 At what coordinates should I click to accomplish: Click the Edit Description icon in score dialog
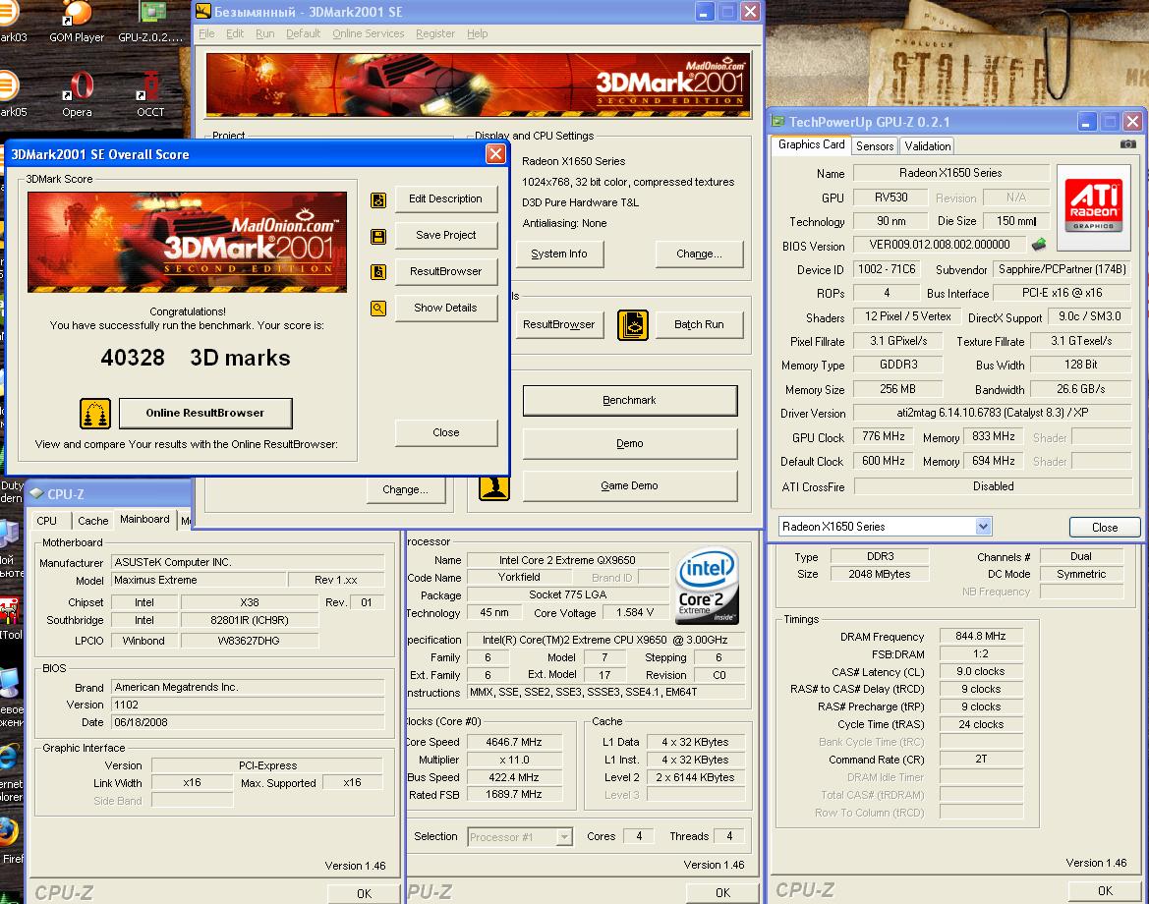pyautogui.click(x=378, y=200)
